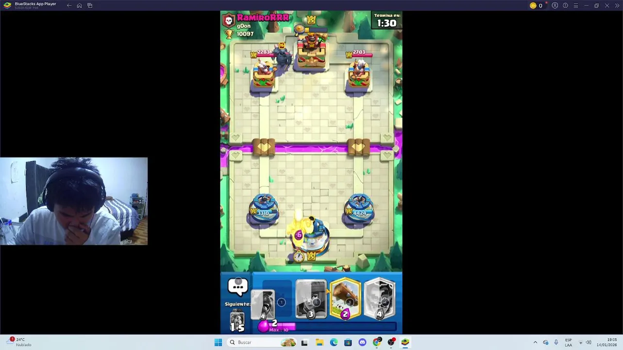623x350 pixels.
Task: Go to BlueStacks home screen
Action: [x=79, y=5]
